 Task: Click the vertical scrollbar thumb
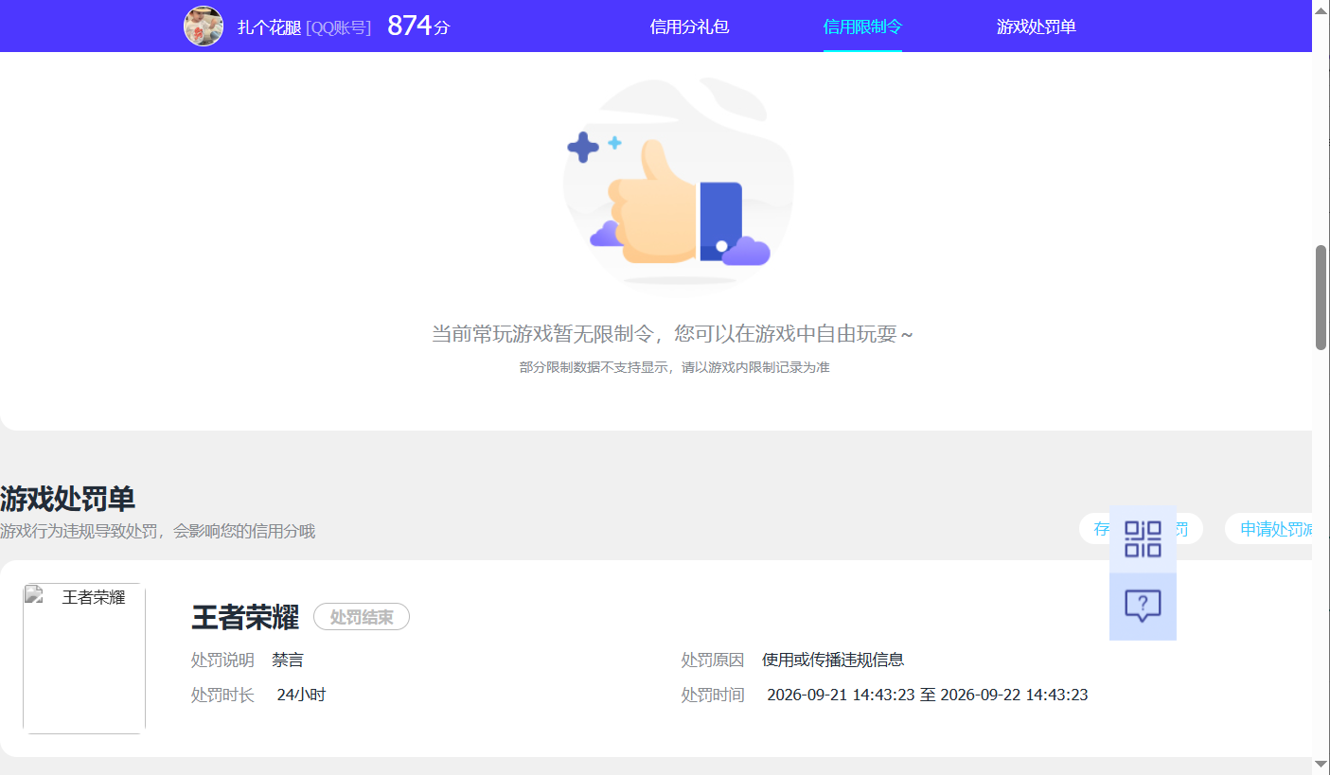coord(1321,298)
